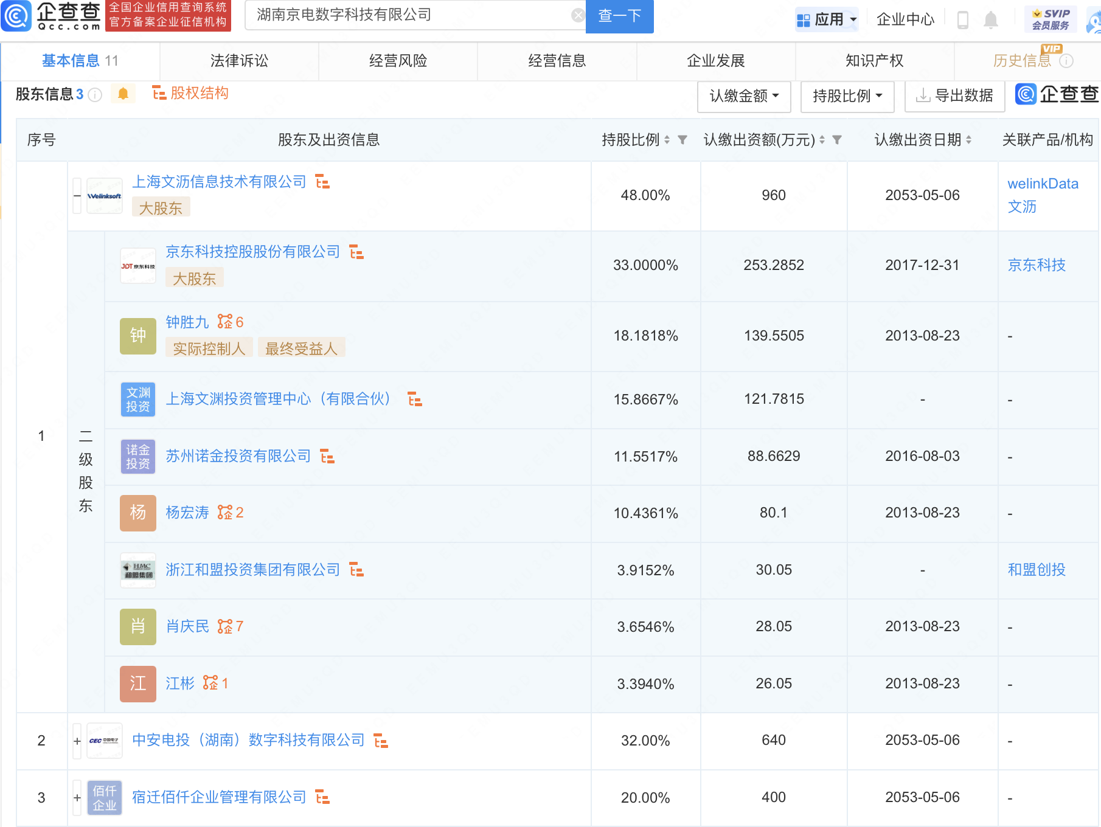Click the 查一下 search button
The image size is (1101, 827).
(x=619, y=16)
